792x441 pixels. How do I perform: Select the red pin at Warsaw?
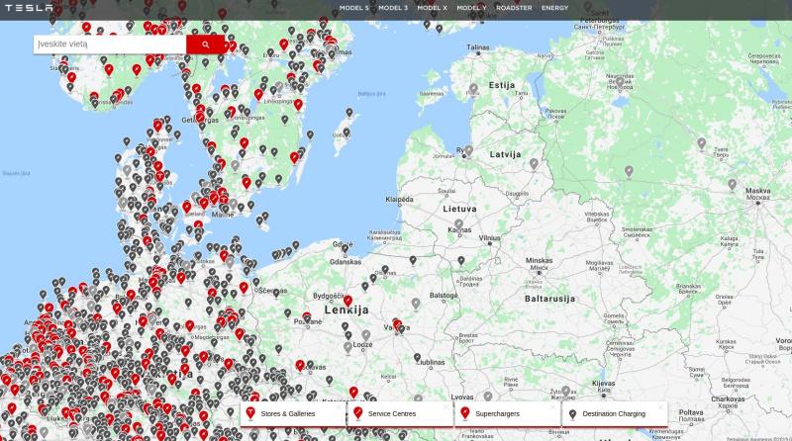[x=397, y=324]
